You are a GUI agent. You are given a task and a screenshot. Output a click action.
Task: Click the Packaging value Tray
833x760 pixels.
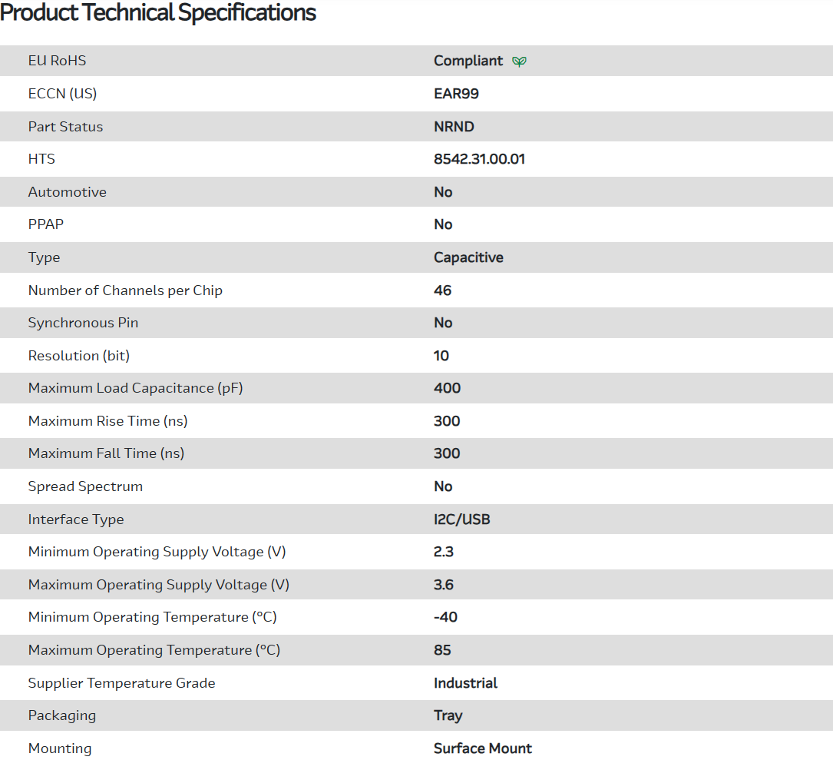click(448, 715)
